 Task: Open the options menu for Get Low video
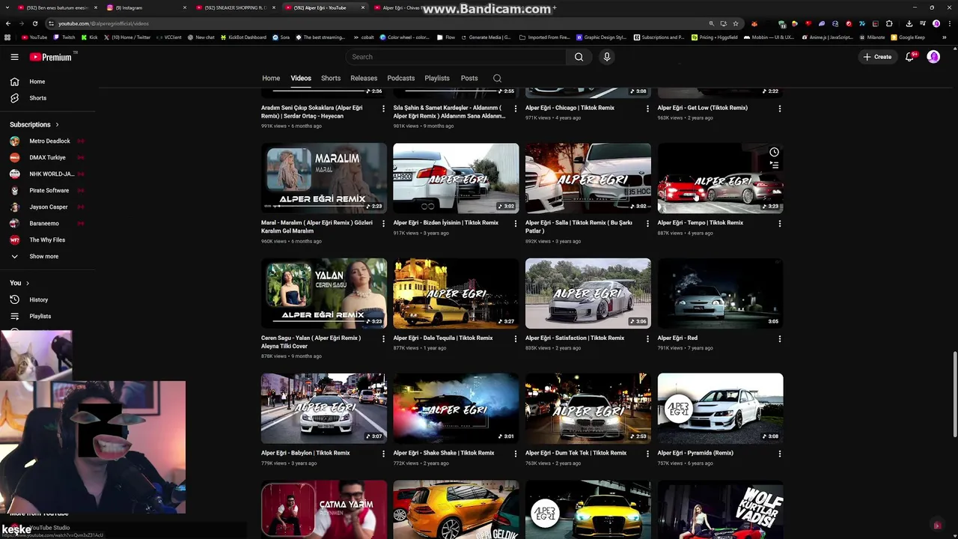[780, 109]
